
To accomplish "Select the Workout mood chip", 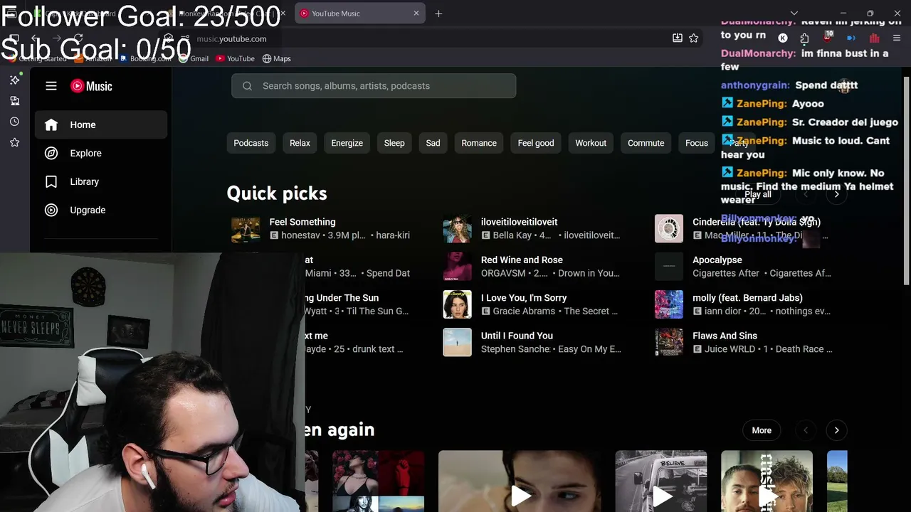I will tap(591, 143).
